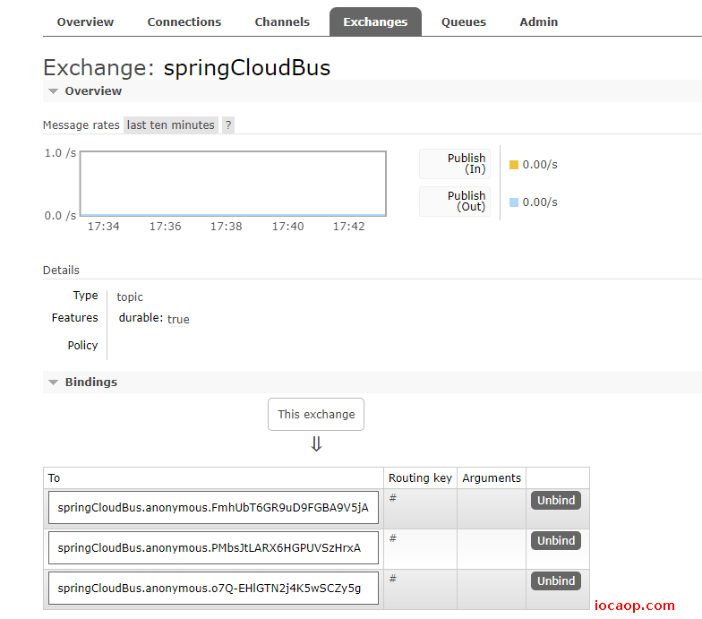Select the Exchanges tab
This screenshot has height=619, width=702.
[375, 21]
